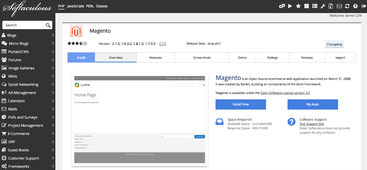The image size is (367, 170).
Task: Click the Install Now button
Action: tap(241, 104)
